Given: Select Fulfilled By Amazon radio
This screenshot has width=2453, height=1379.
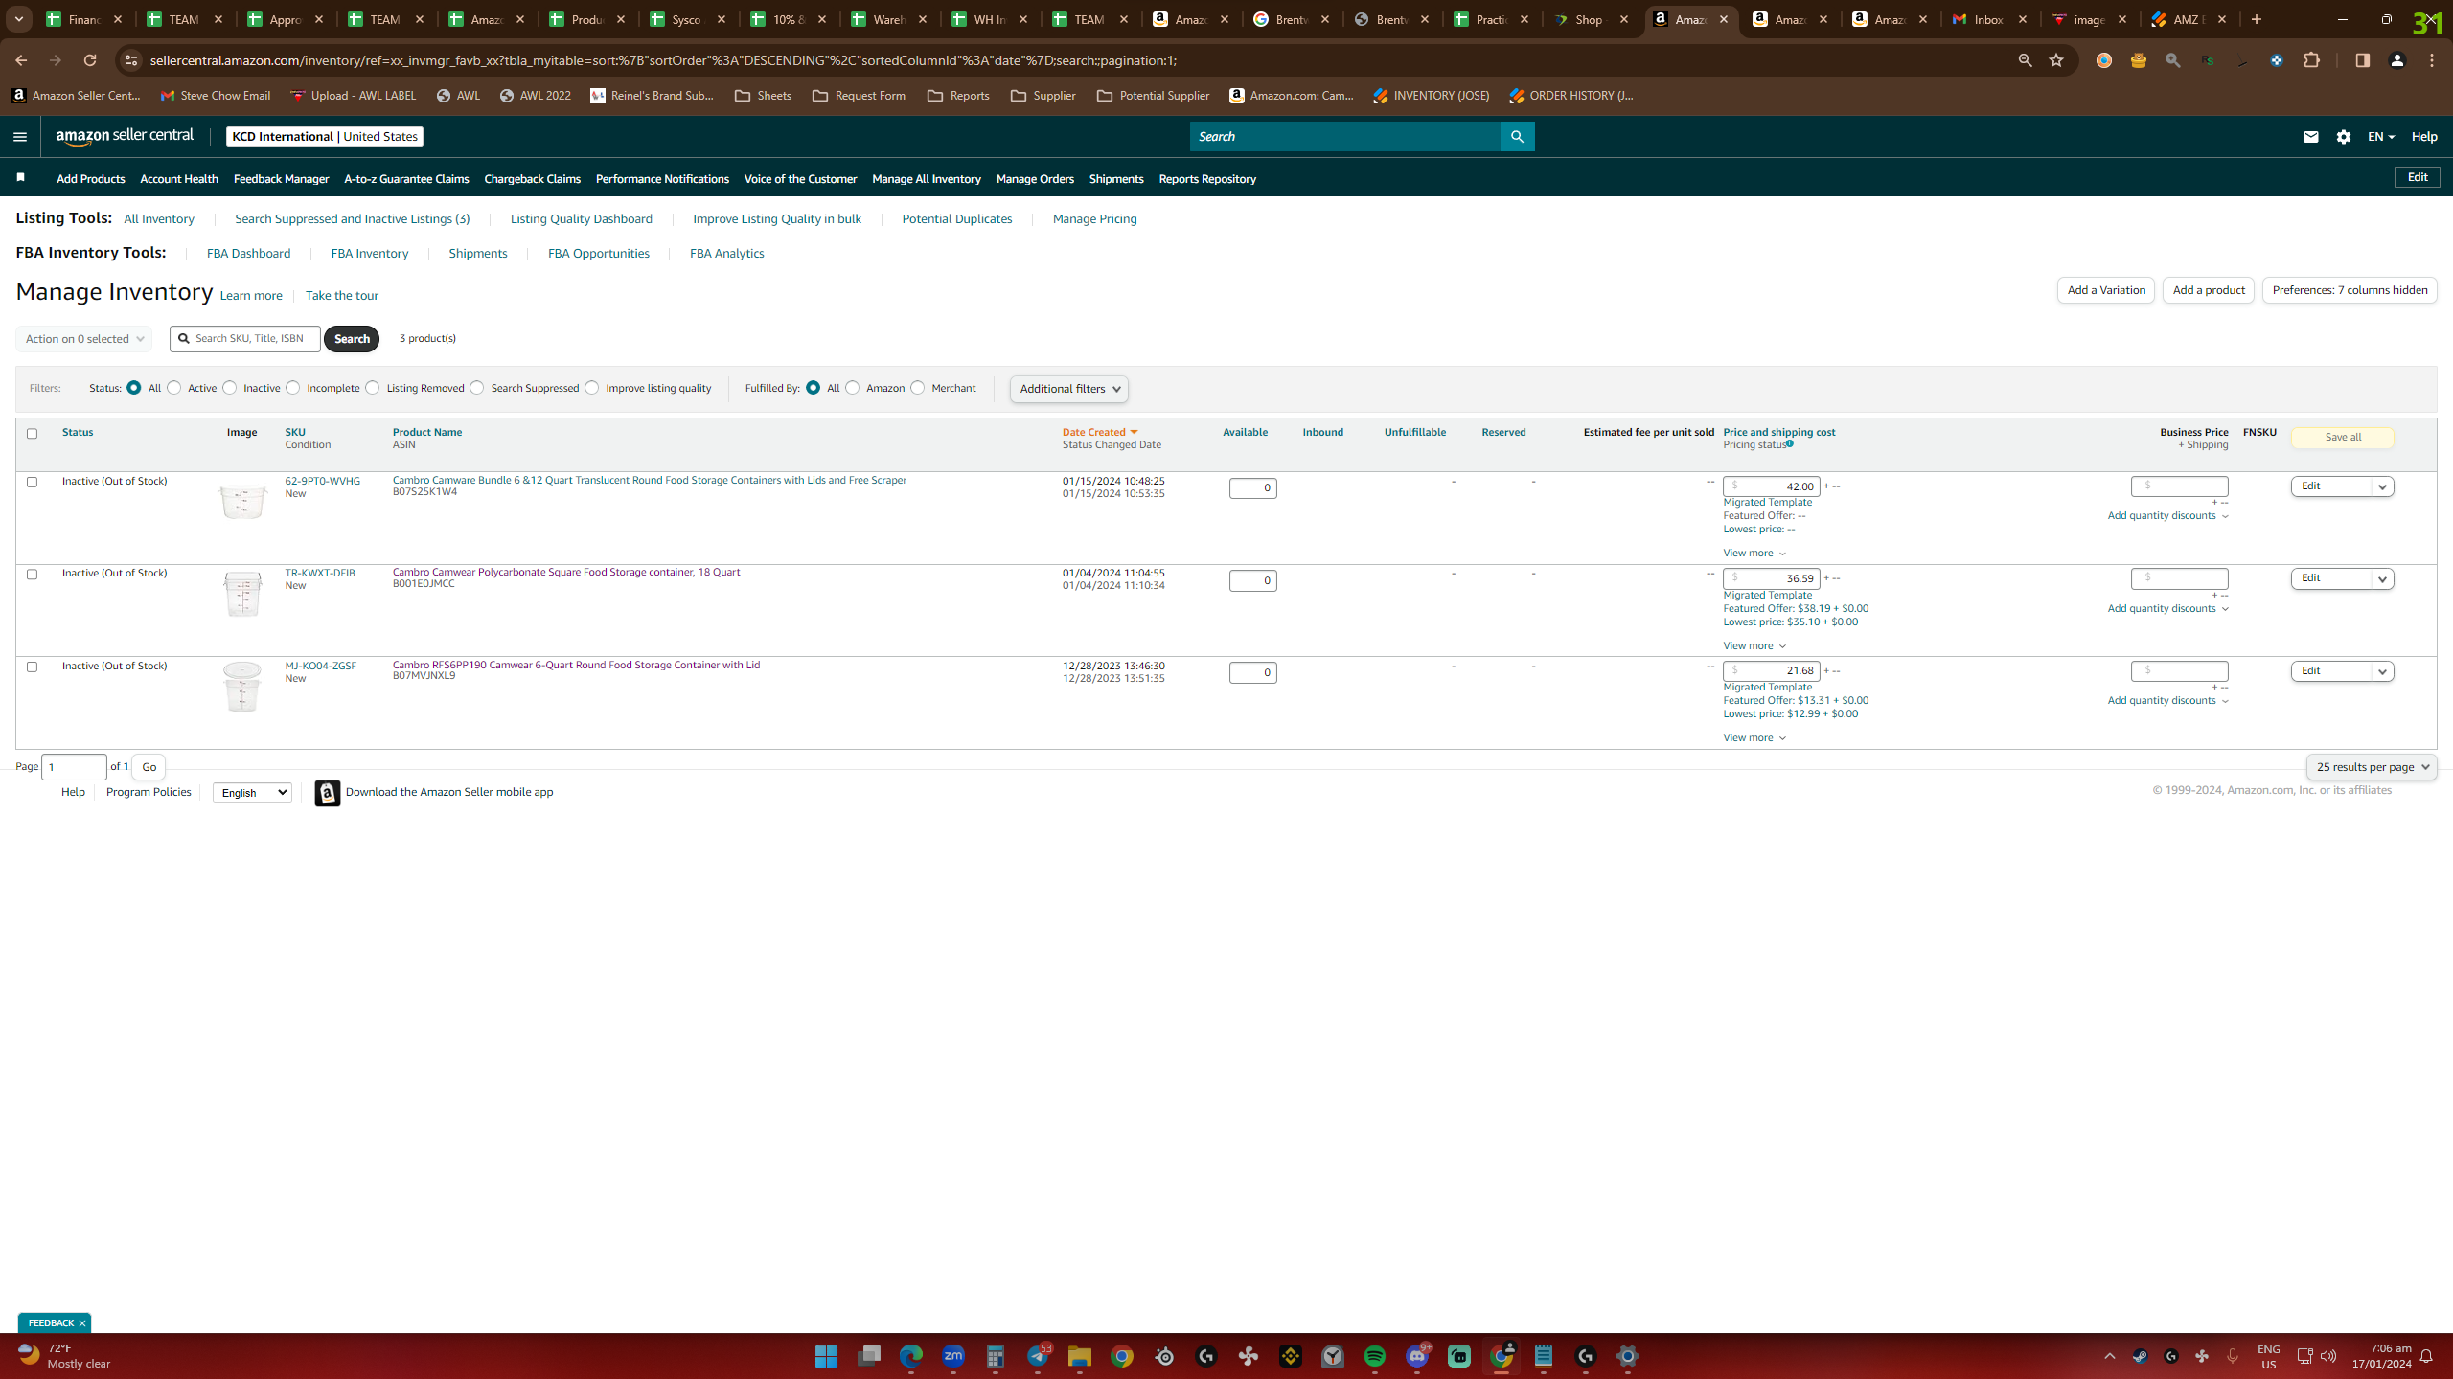Looking at the screenshot, I should pos(852,388).
